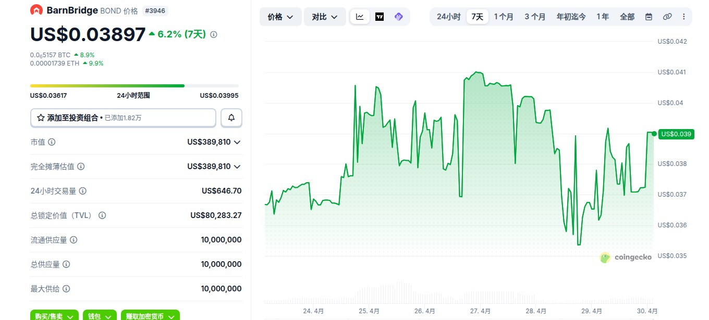Expand the 完全摊薄估值 US$389,810 chevron
Image resolution: width=709 pixels, height=320 pixels.
[x=237, y=167]
